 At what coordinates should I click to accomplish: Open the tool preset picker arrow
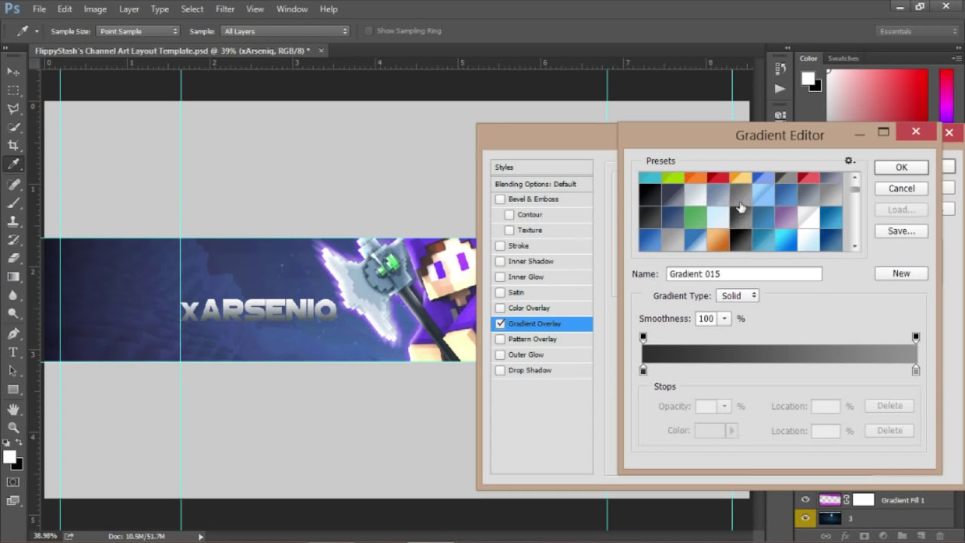[x=36, y=31]
